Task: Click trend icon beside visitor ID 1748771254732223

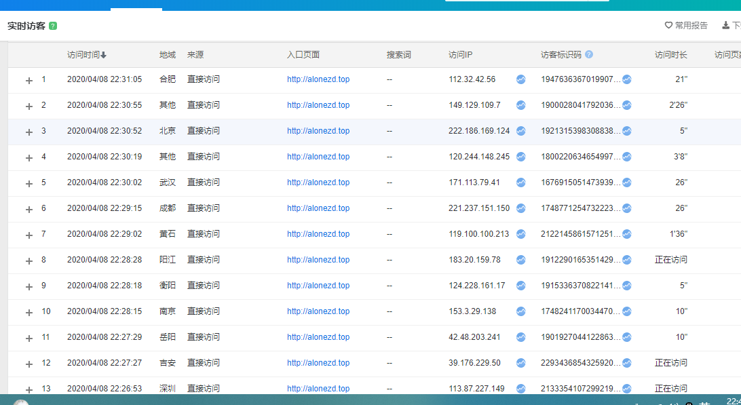Action: [x=626, y=208]
